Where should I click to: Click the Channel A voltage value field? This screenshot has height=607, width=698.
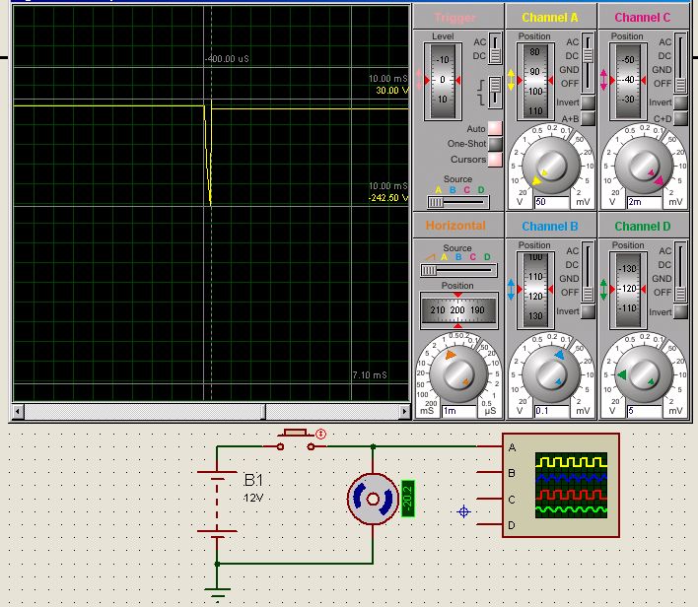(x=552, y=201)
